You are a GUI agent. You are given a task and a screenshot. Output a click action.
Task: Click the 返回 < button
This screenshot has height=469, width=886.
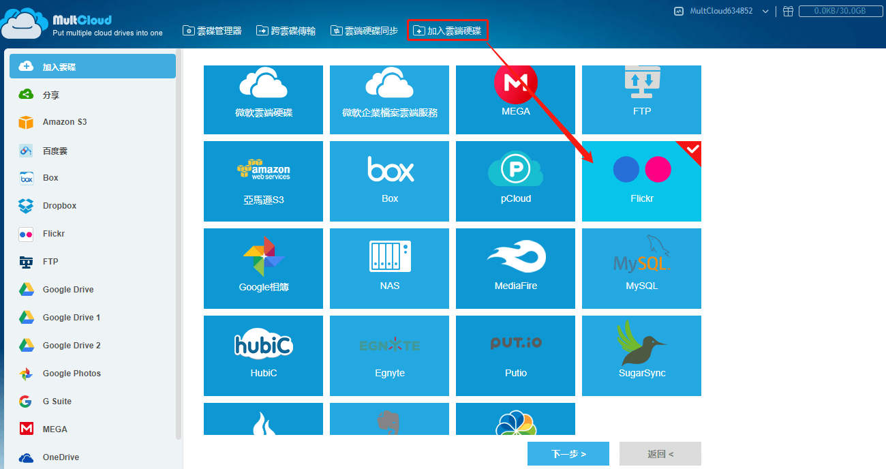click(x=660, y=453)
